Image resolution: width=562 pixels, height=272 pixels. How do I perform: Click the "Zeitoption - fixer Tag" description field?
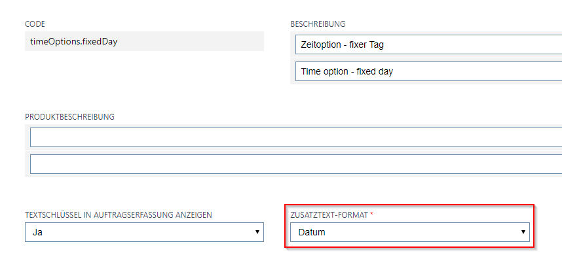pos(426,45)
